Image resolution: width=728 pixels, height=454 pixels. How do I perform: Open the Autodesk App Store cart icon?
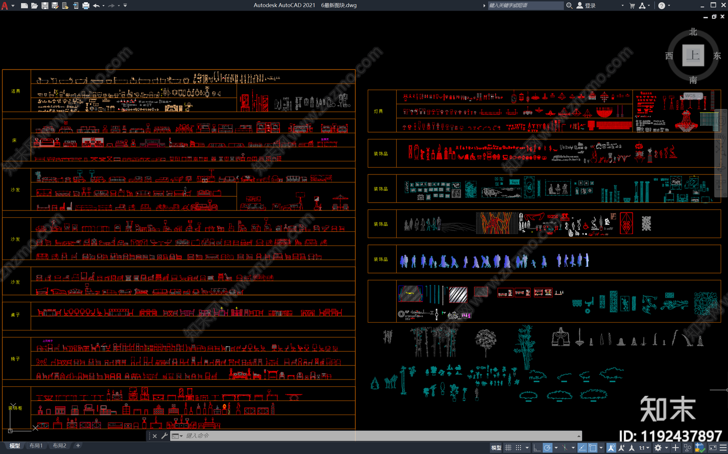click(632, 5)
